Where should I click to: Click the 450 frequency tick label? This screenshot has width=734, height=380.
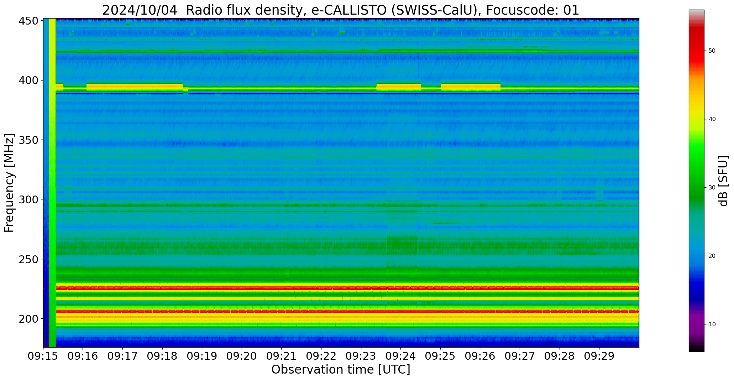point(28,21)
